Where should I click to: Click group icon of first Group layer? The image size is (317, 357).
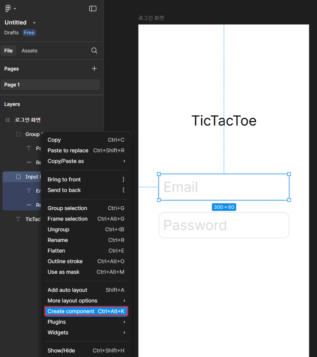19,134
